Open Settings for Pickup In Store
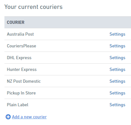 tap(117, 93)
